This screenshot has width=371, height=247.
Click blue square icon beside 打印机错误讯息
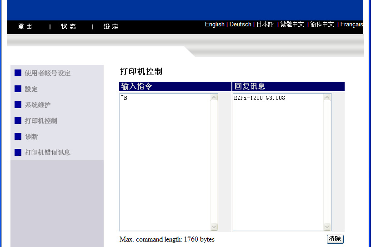[x=18, y=153]
